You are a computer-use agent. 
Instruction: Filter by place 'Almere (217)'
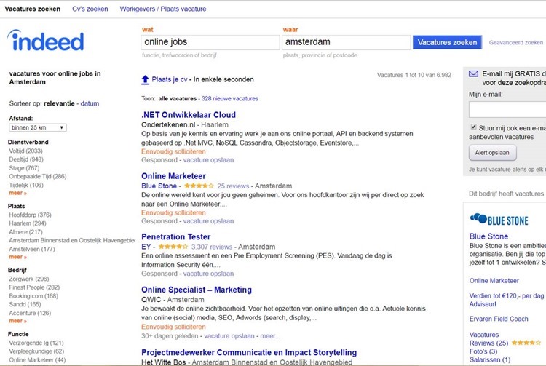[25, 232]
